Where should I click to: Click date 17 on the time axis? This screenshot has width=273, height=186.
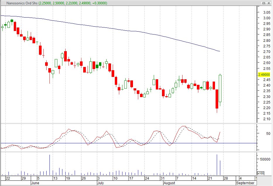coord(131,178)
